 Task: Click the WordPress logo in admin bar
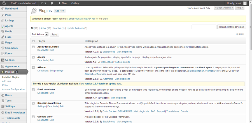(4, 3)
